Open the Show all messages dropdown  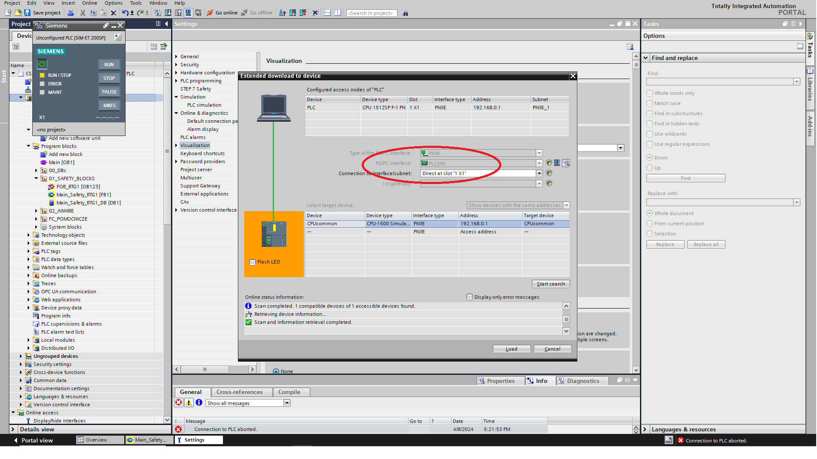(287, 403)
